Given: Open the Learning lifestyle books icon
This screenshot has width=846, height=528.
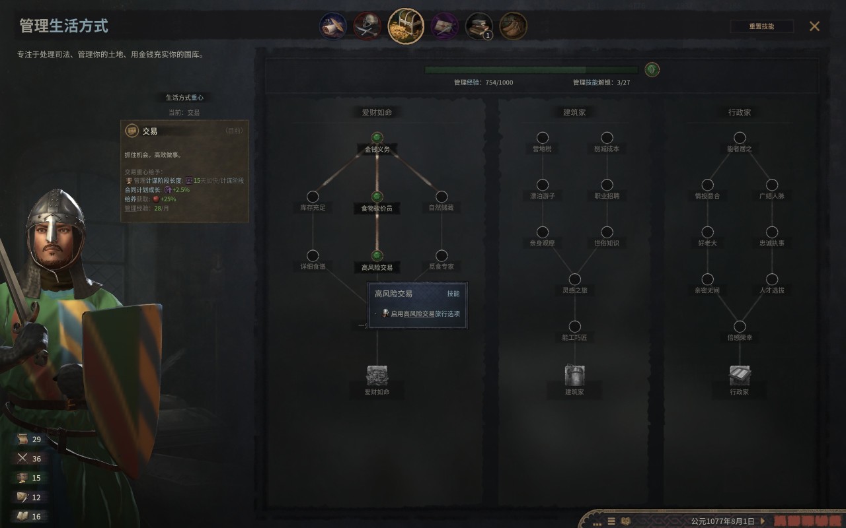Looking at the screenshot, I should 479,26.
